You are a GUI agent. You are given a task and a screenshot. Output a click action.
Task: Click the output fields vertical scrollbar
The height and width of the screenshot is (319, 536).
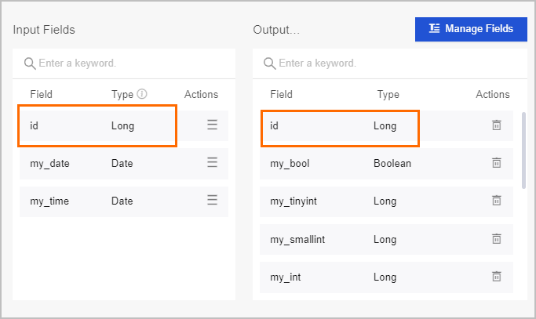tap(523, 149)
